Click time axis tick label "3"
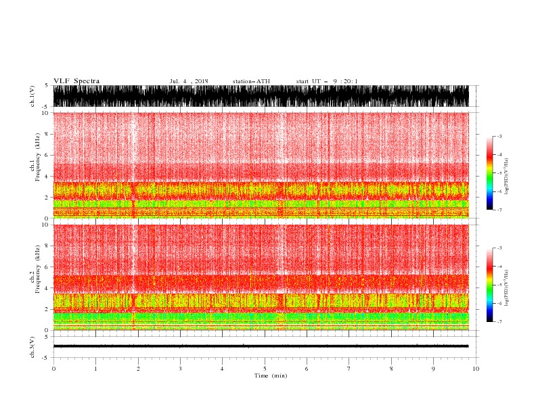 click(x=180, y=369)
